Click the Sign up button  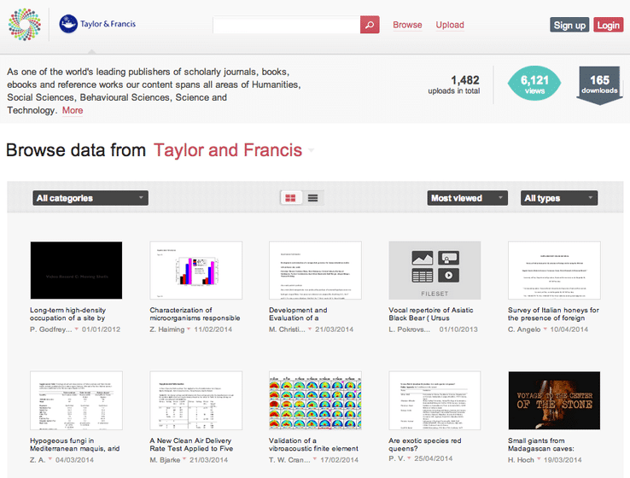569,26
